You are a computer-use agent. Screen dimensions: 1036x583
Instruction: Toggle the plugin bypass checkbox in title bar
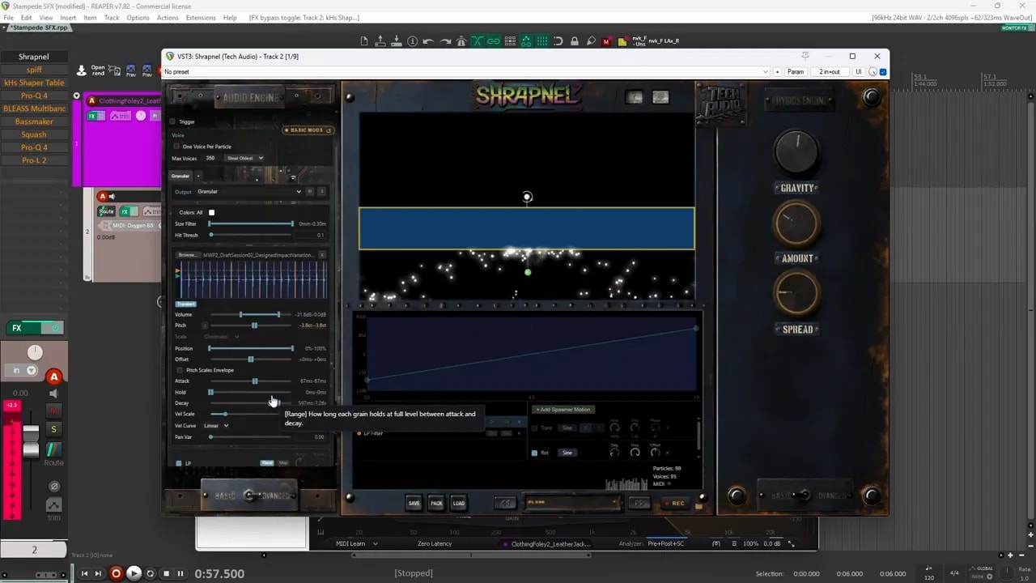coord(883,72)
